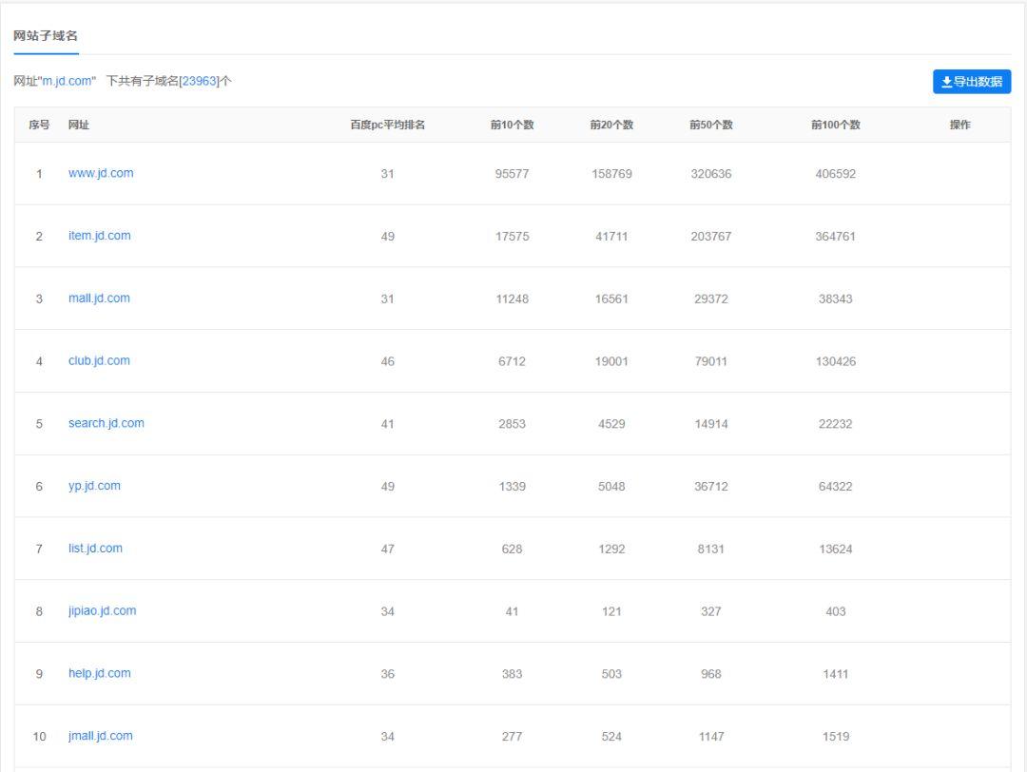Select the value 41711 in item.jd.com row
The height and width of the screenshot is (772, 1027).
[x=611, y=237]
